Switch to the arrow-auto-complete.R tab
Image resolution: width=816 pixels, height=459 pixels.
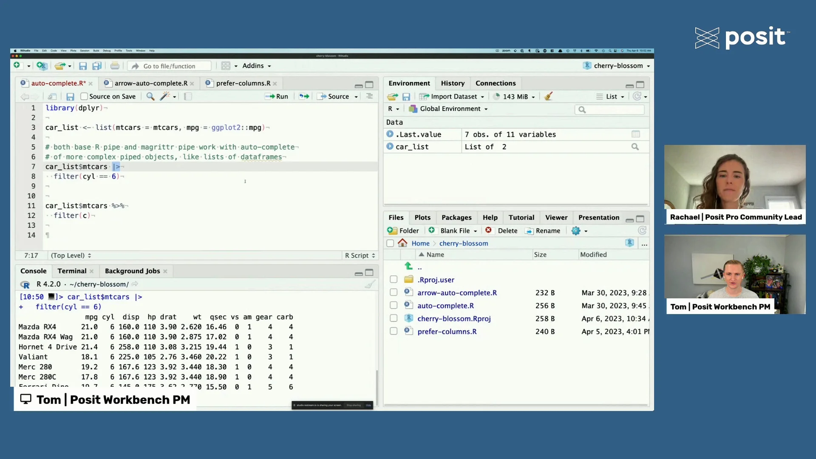pyautogui.click(x=150, y=83)
